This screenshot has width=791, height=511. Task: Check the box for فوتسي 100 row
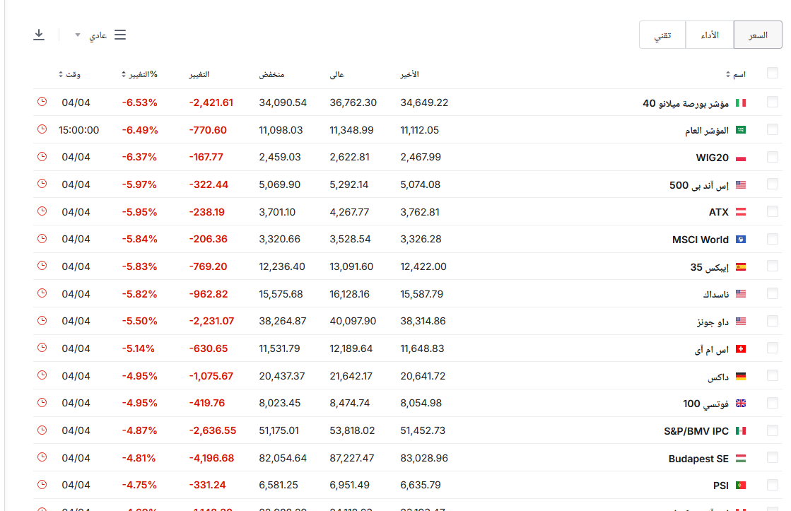[x=773, y=403]
